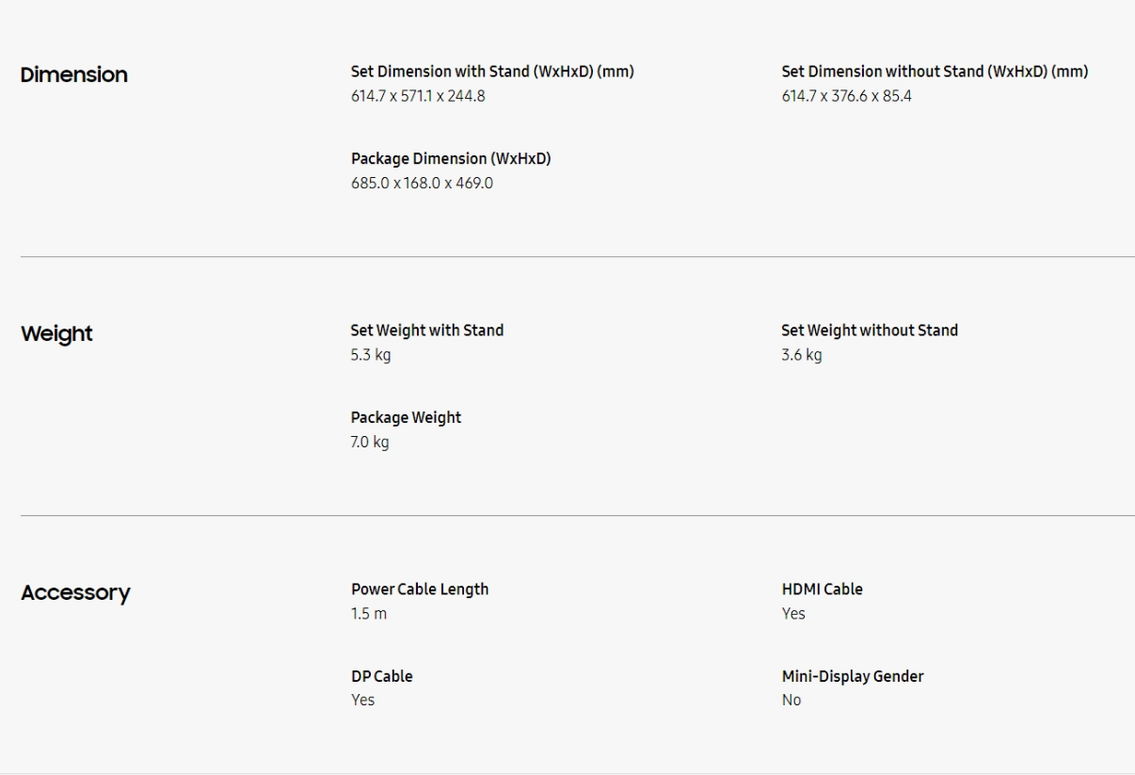Click the Package Weight label

click(406, 417)
